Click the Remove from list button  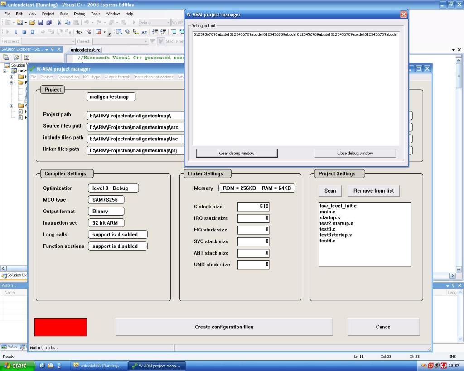coord(373,191)
